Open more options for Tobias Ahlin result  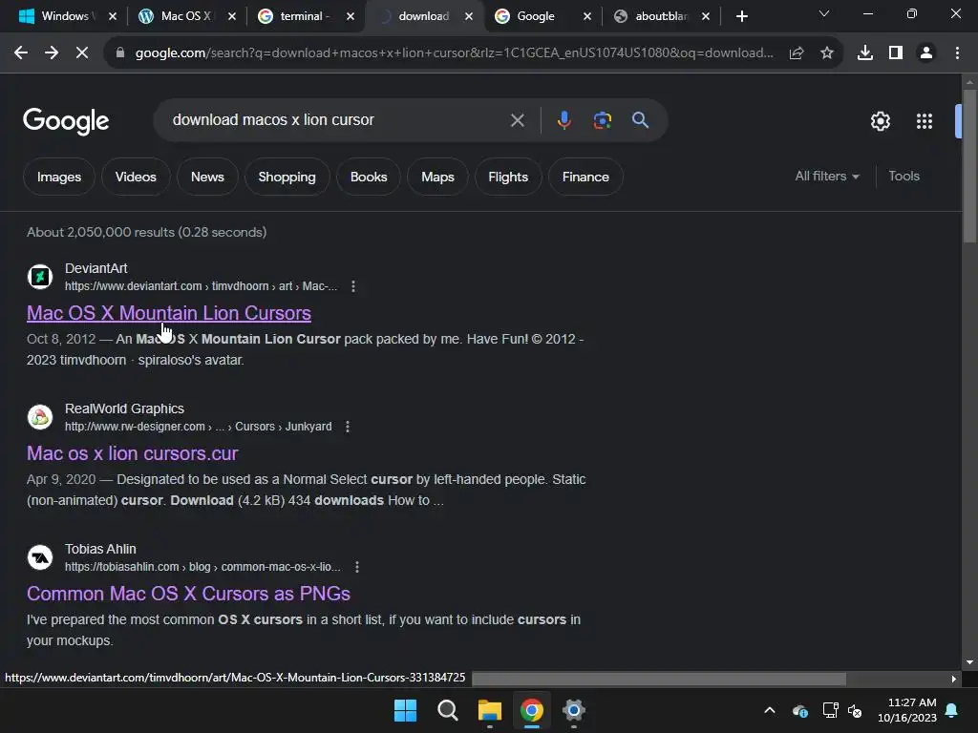357,567
